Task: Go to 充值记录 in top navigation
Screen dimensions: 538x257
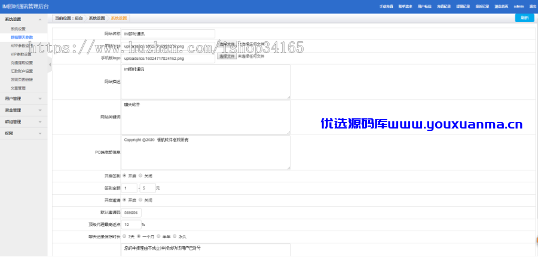Action: point(444,7)
